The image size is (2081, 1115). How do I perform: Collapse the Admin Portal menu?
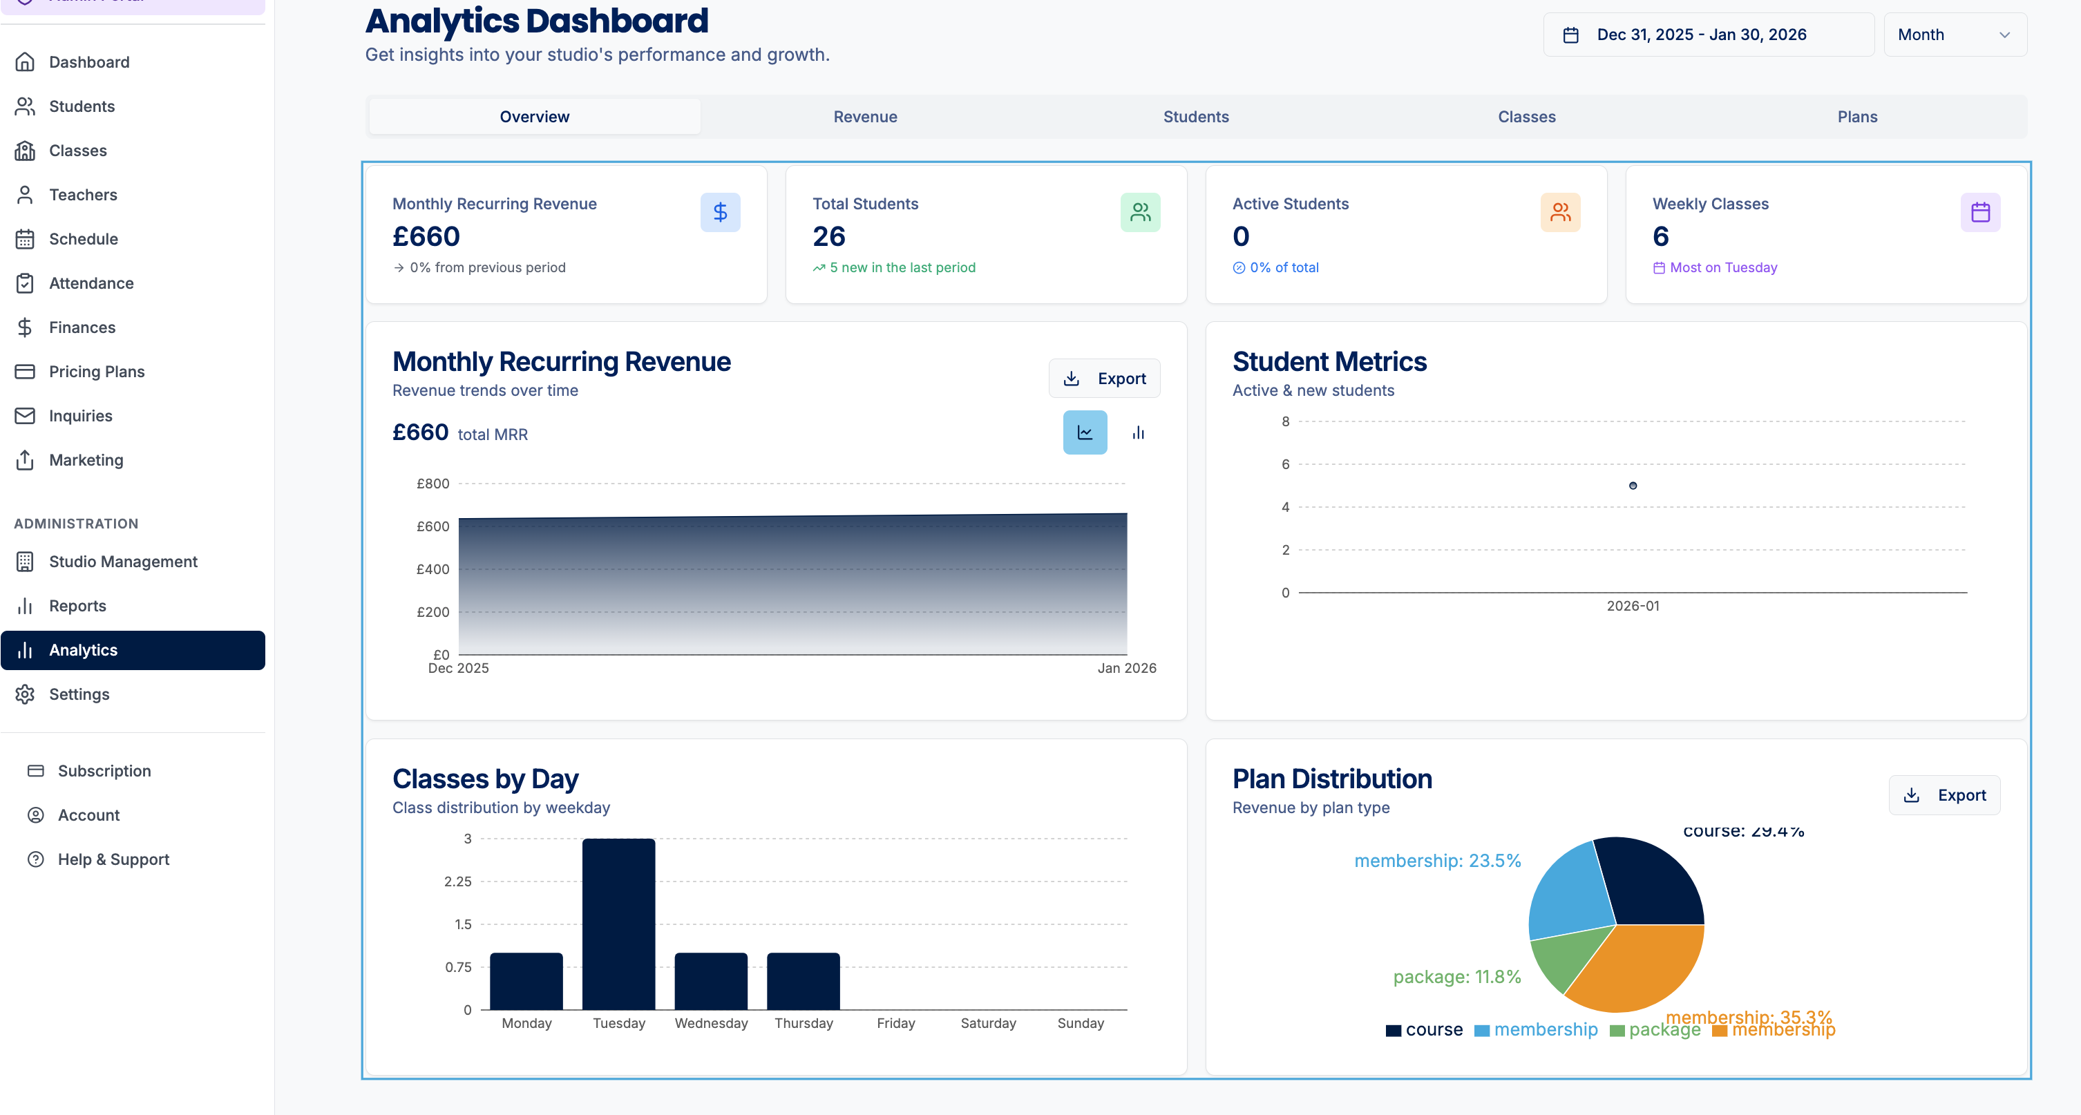(x=133, y=4)
